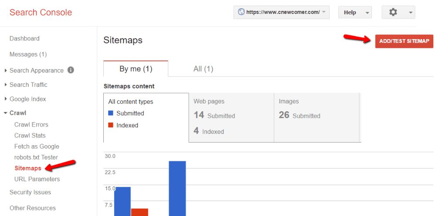Open Crawl Stats page
The image size is (436, 216).
click(30, 136)
